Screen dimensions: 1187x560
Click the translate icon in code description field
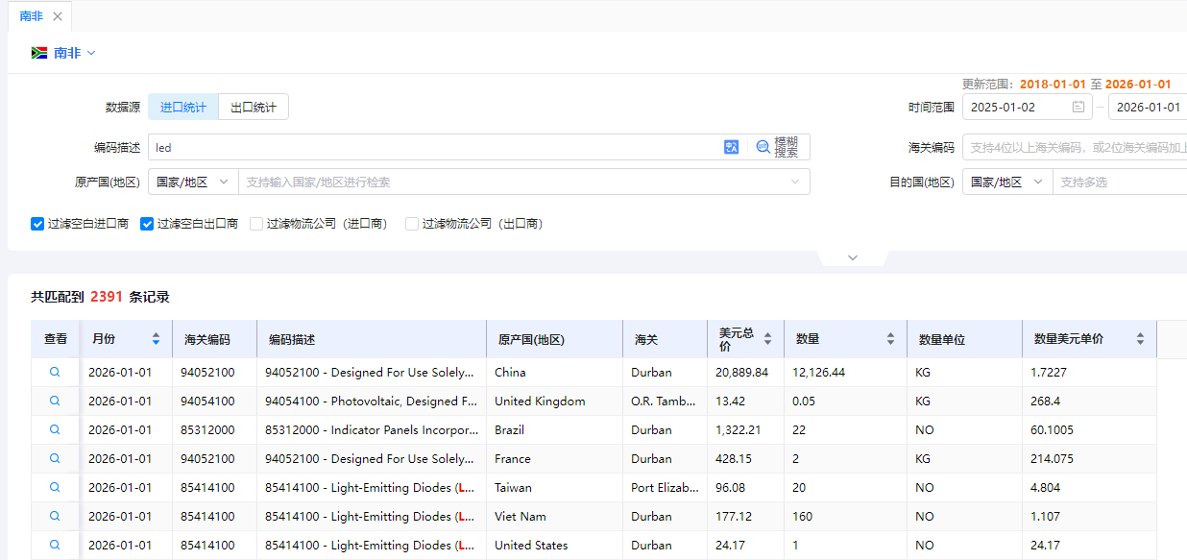click(x=731, y=147)
